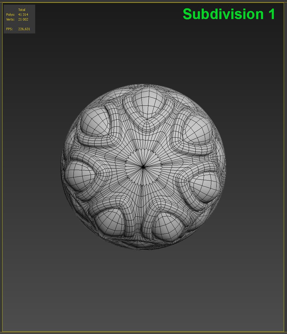Click the Polys: label in statistics overlay
287x334 pixels.
[10, 15]
